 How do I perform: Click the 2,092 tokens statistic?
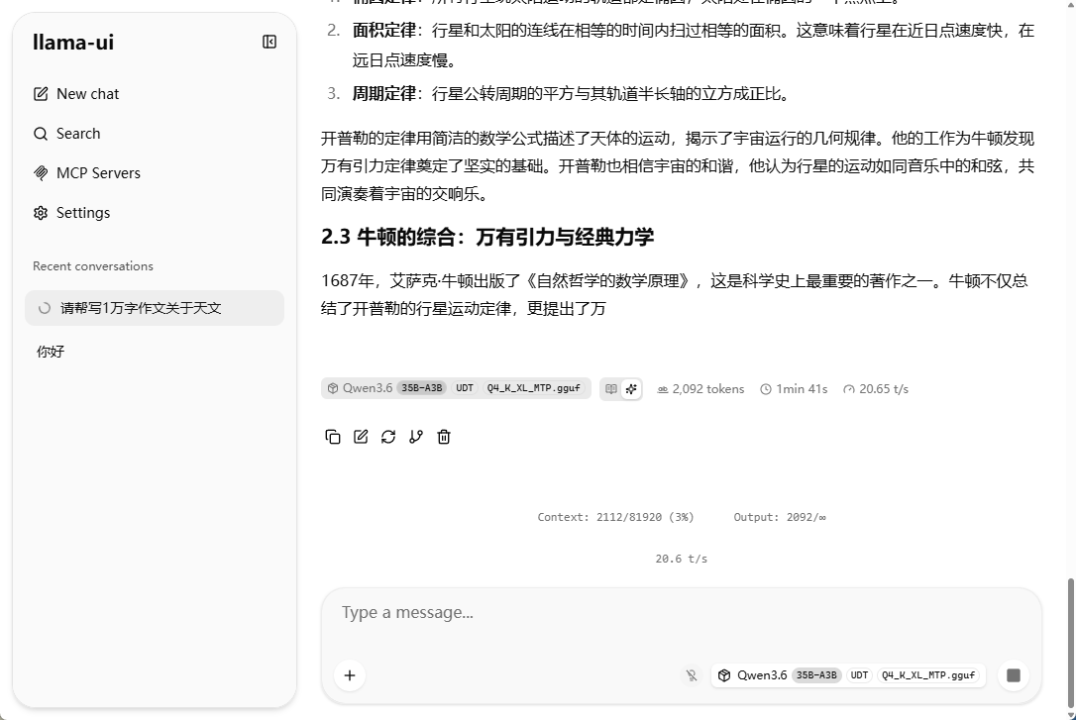pyautogui.click(x=700, y=389)
